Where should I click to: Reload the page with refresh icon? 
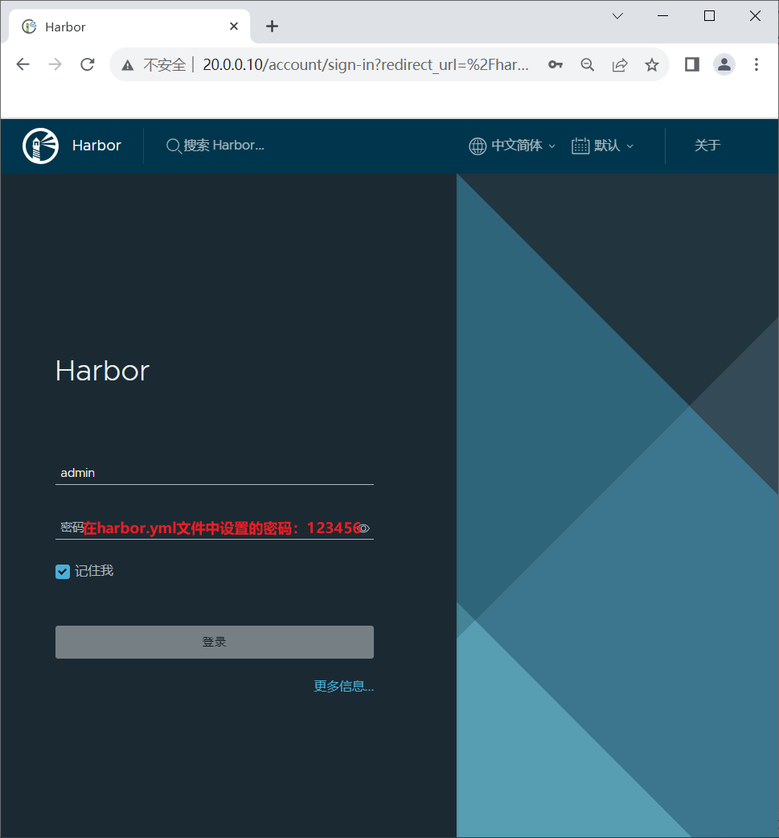[x=88, y=64]
